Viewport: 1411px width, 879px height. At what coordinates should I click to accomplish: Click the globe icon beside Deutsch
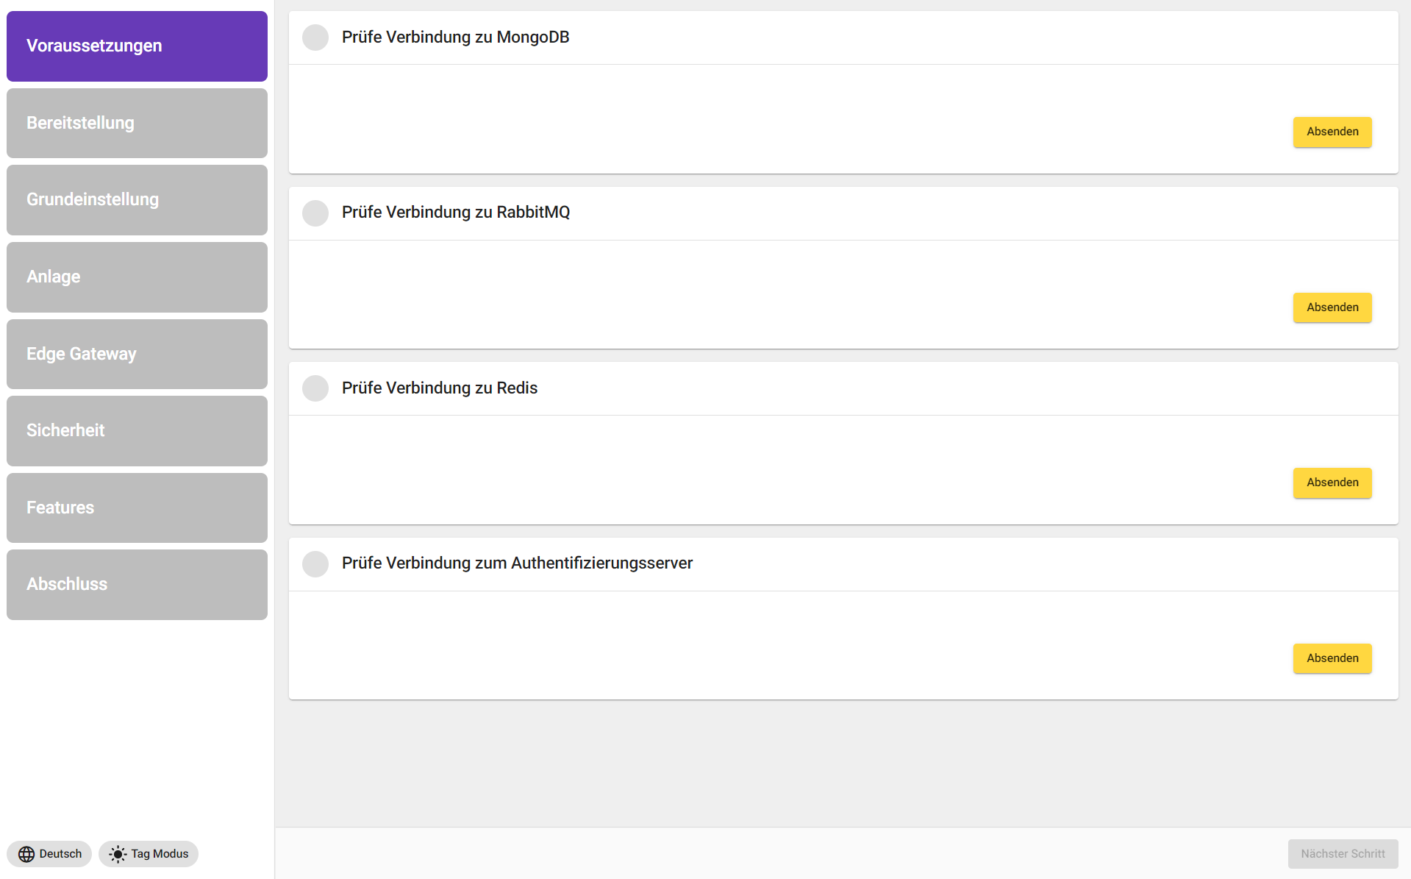[x=26, y=854]
